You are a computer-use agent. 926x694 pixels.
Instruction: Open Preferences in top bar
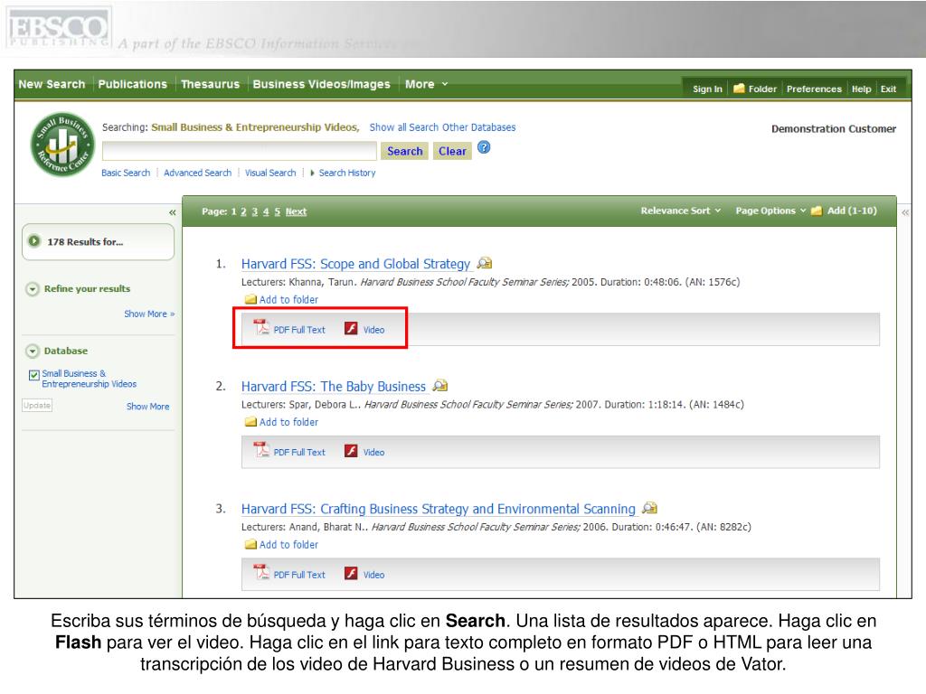[x=814, y=89]
